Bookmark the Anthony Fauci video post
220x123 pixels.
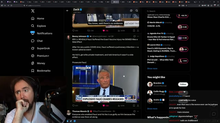(134, 30)
